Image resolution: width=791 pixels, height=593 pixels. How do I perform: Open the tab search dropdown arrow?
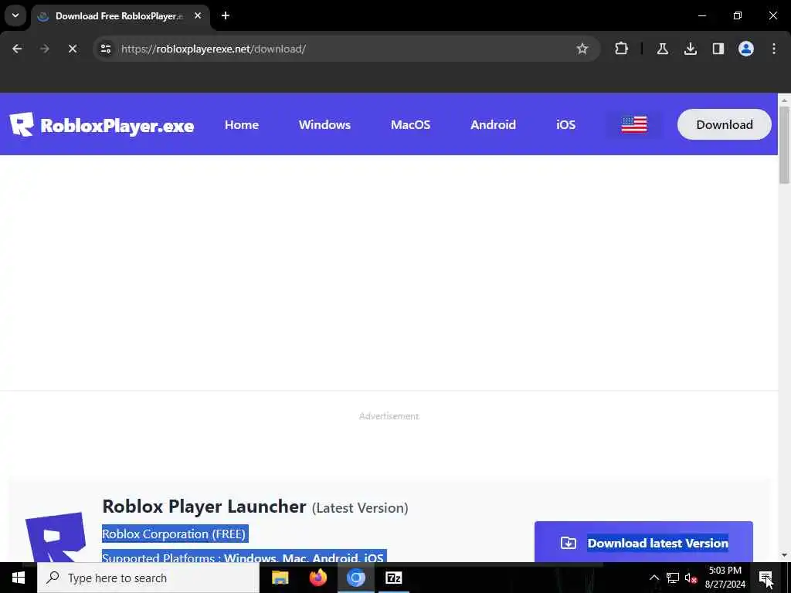(15, 15)
